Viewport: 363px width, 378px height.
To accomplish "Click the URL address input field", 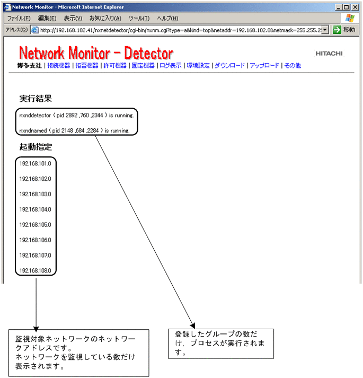I will click(180, 30).
